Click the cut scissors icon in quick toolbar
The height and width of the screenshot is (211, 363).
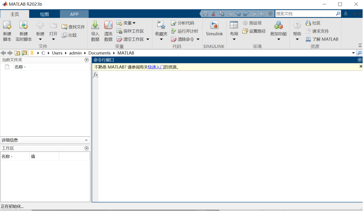click(x=214, y=14)
